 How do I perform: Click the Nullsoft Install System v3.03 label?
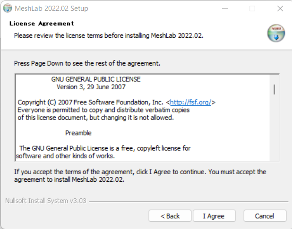[x=46, y=201]
